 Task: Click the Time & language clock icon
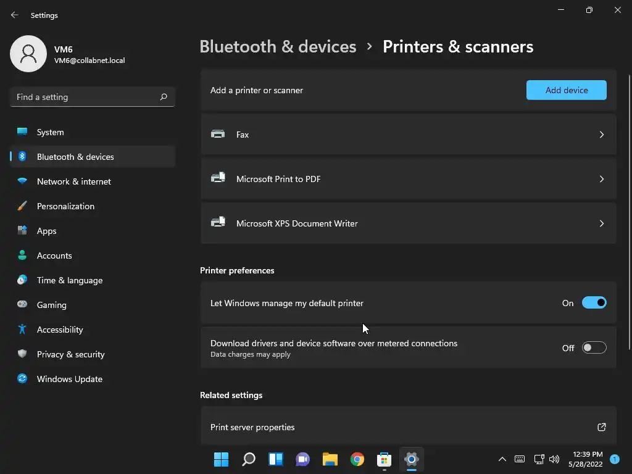coord(22,280)
